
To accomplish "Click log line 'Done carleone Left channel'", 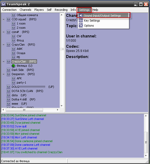I will pyautogui.click(x=26, y=145).
